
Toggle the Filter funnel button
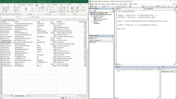pos(47,9)
